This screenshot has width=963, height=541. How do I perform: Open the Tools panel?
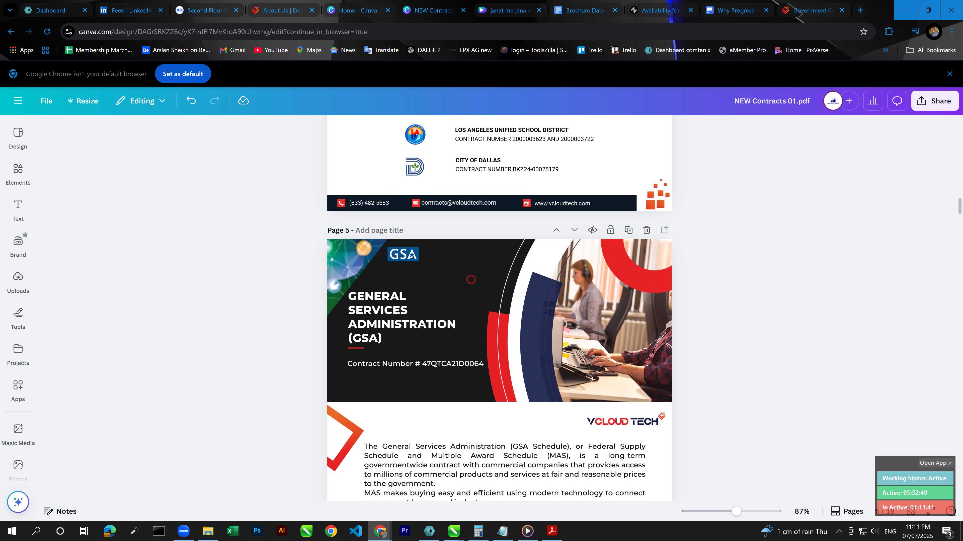tap(18, 319)
